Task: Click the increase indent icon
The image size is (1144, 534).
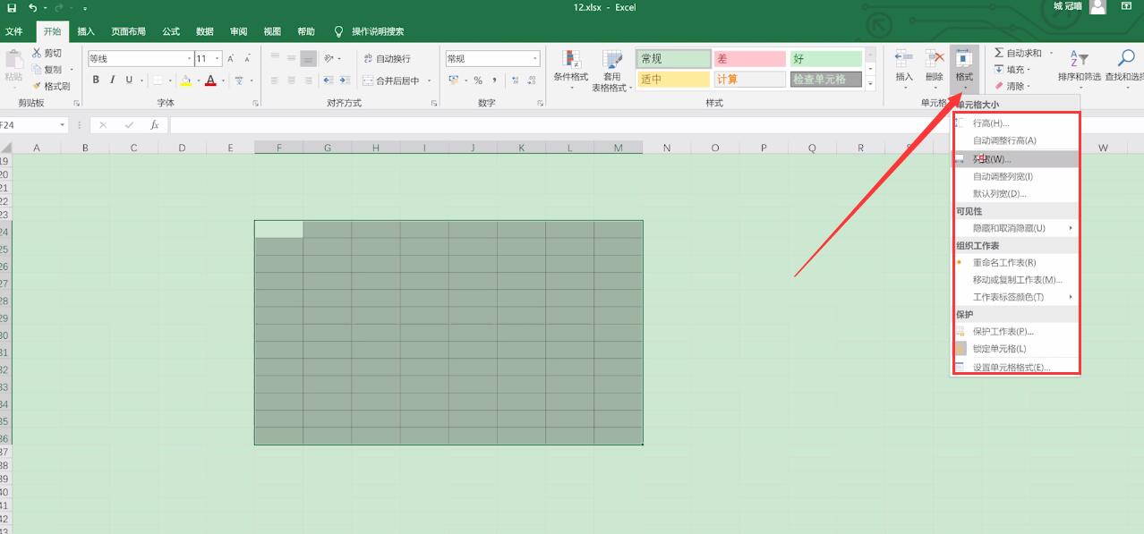Action: pos(345,81)
